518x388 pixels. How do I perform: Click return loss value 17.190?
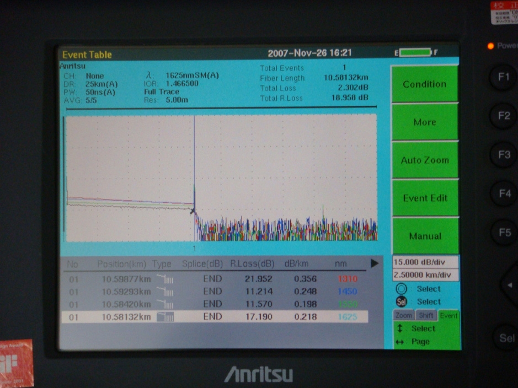coord(259,317)
